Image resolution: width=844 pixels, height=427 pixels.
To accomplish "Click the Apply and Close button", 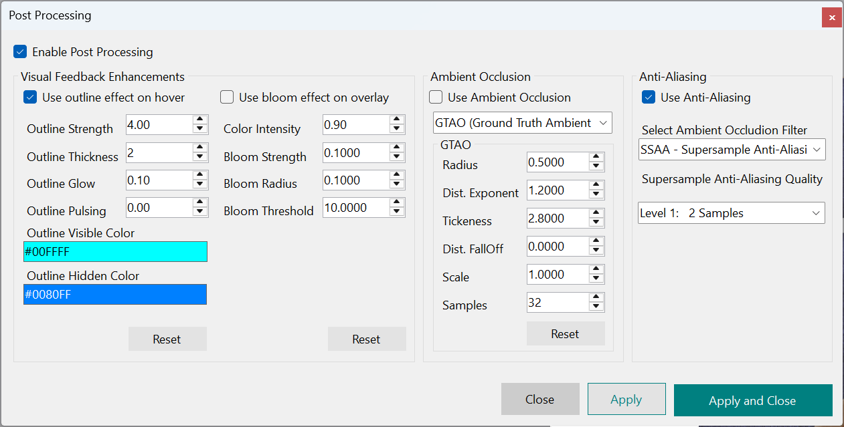I will 752,400.
